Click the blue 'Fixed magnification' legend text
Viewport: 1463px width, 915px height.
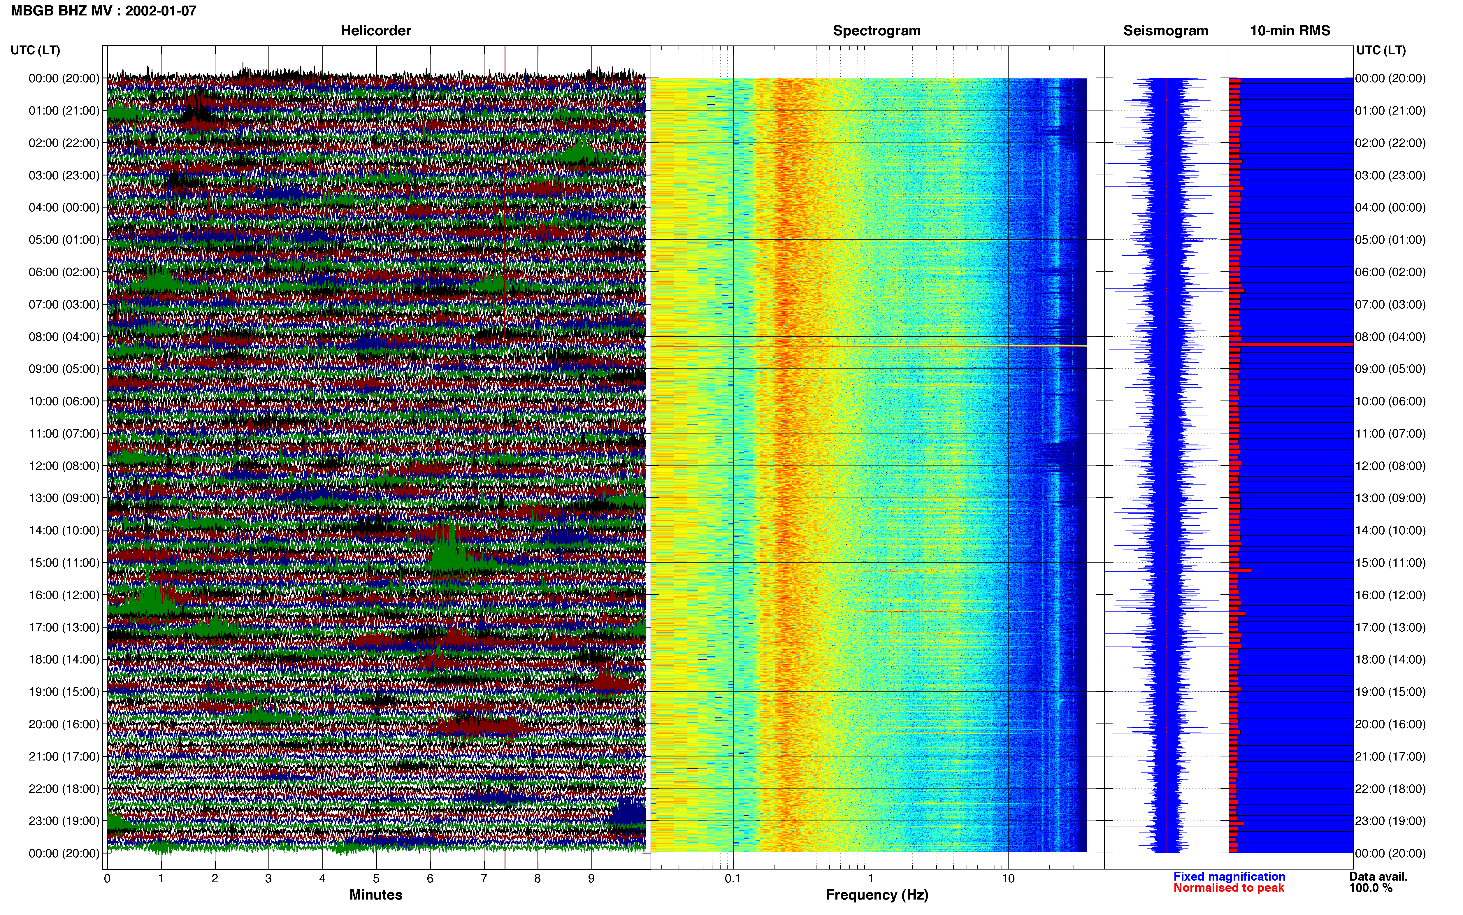pos(1229,876)
